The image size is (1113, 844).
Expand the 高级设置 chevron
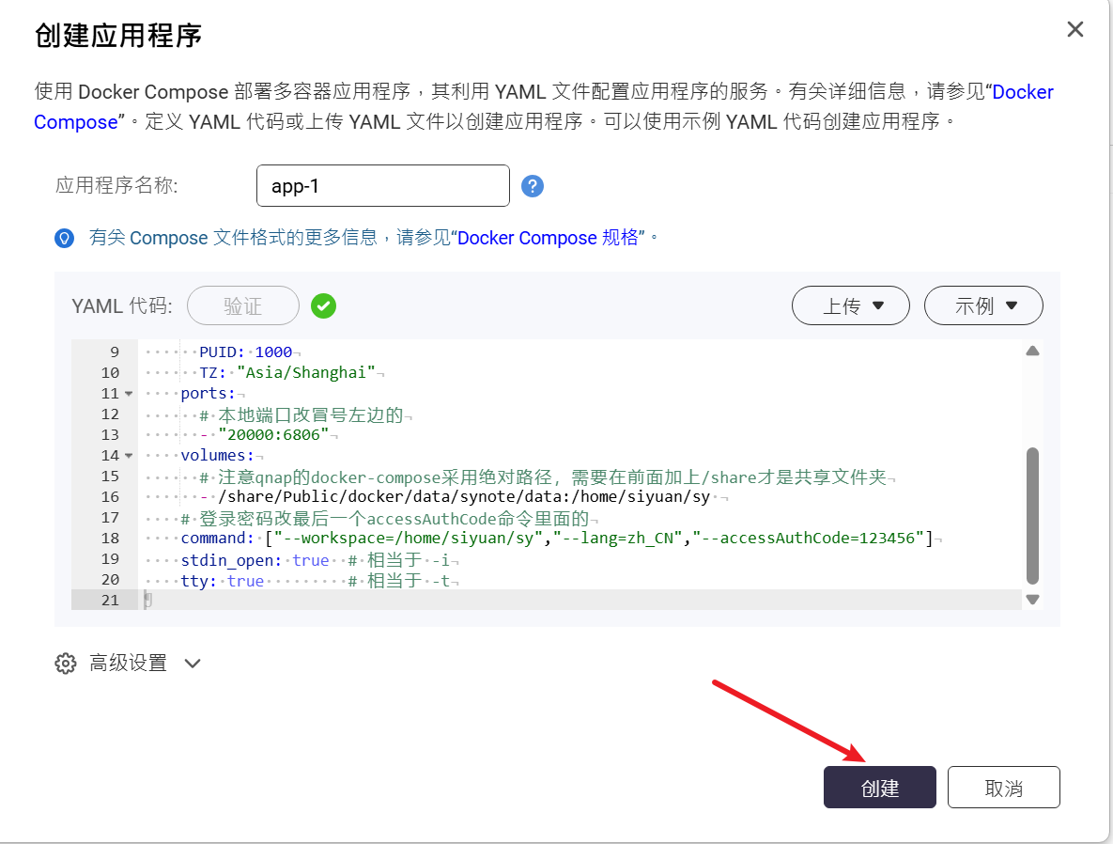(193, 664)
